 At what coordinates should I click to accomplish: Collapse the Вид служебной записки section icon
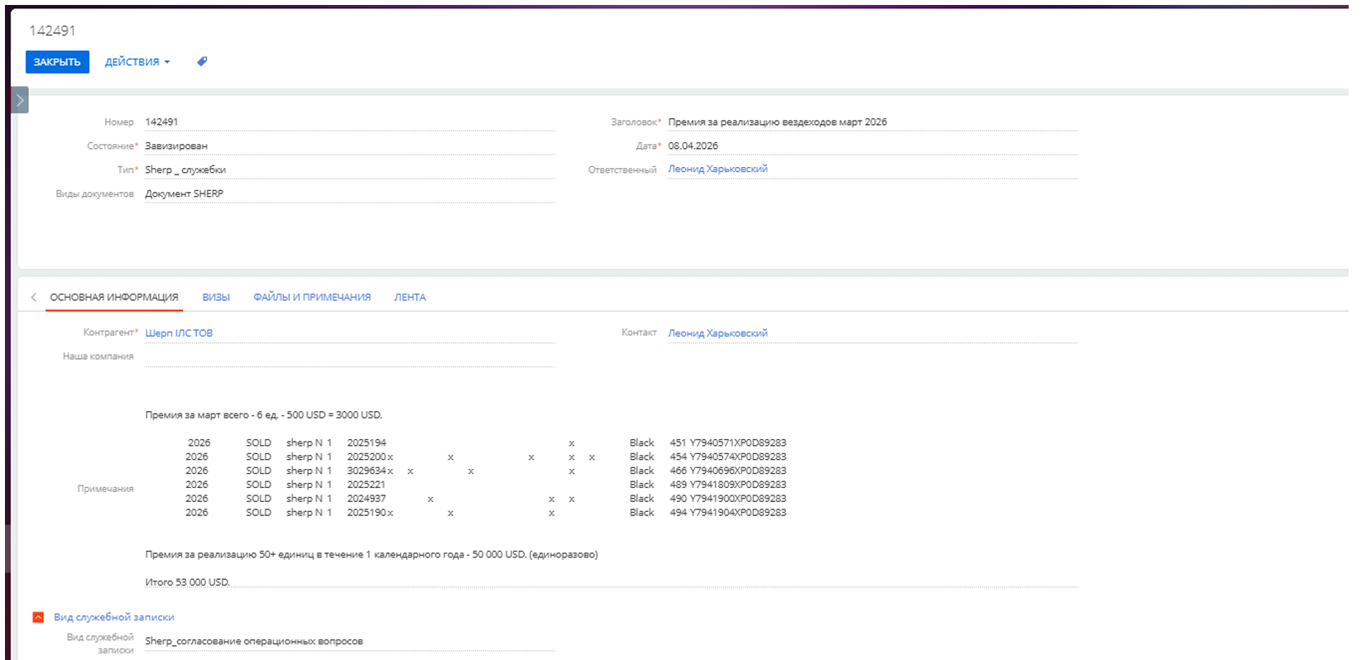pos(38,617)
